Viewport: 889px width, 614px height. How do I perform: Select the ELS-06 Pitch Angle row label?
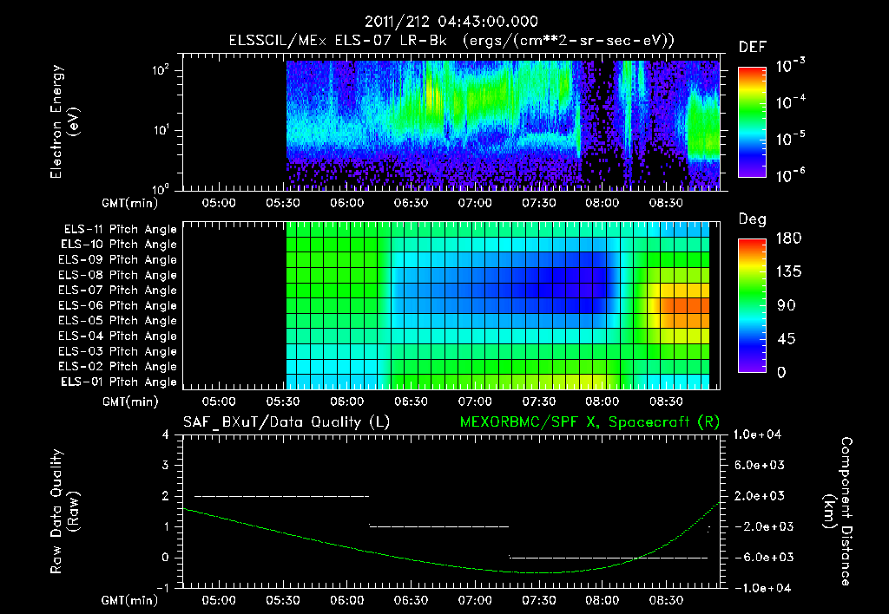coord(118,306)
